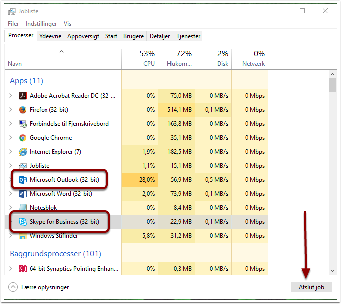The height and width of the screenshot is (304, 341).
Task: Expand the Jobliste process row
Action: [10, 166]
